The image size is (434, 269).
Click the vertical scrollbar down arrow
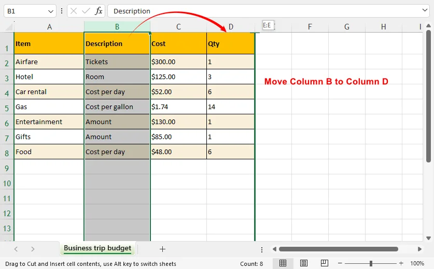tap(428, 238)
